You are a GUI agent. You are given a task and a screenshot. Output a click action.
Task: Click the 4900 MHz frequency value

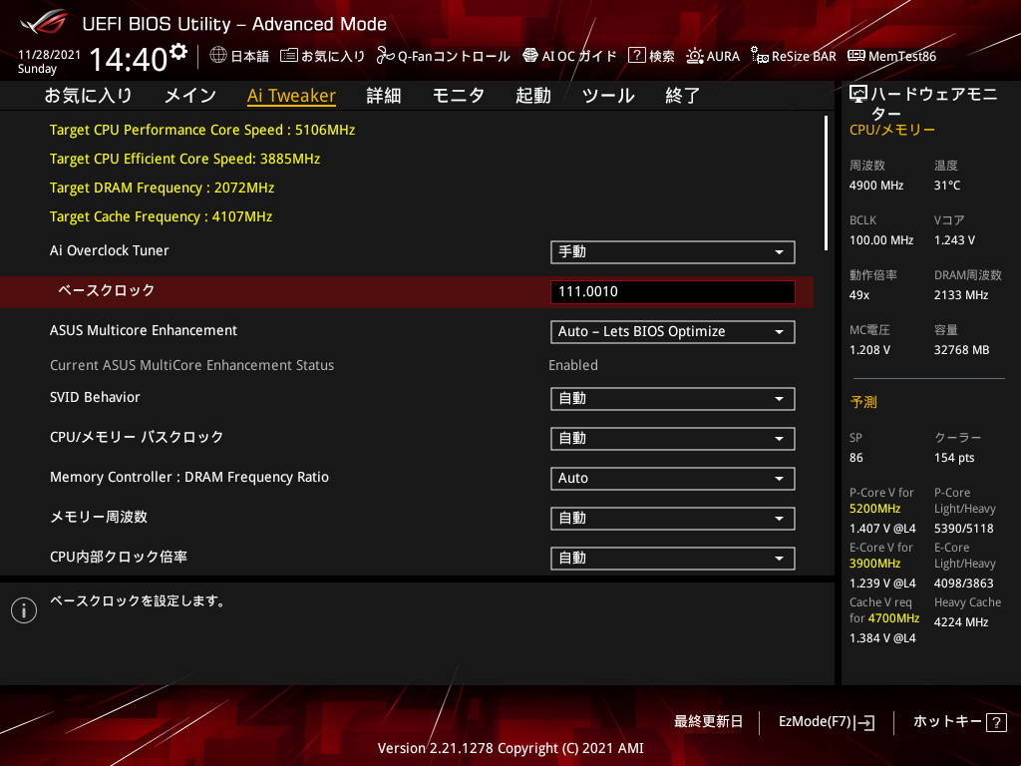pyautogui.click(x=876, y=186)
